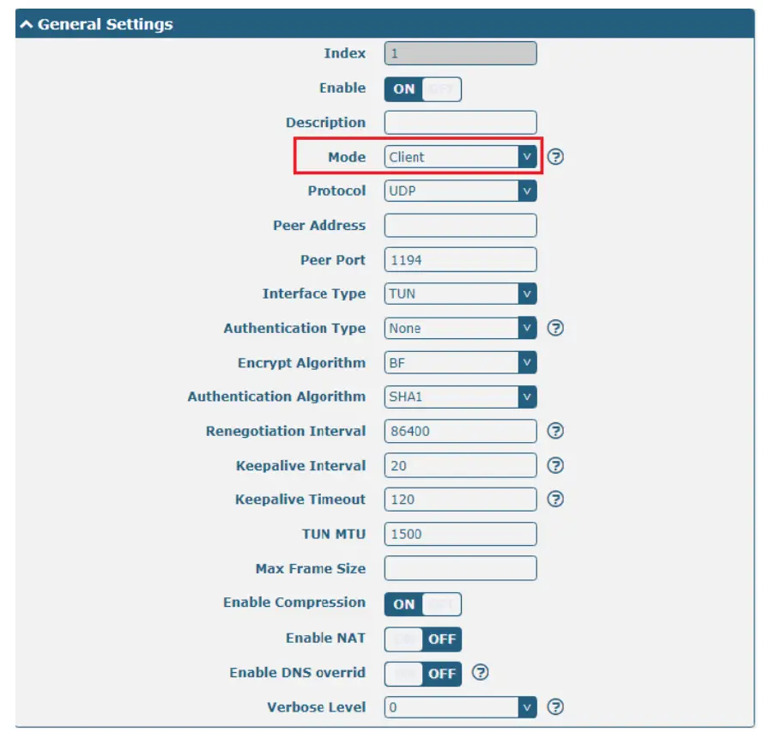Open help for Renegotiation Interval
The width and height of the screenshot is (763, 733).
[x=555, y=431]
